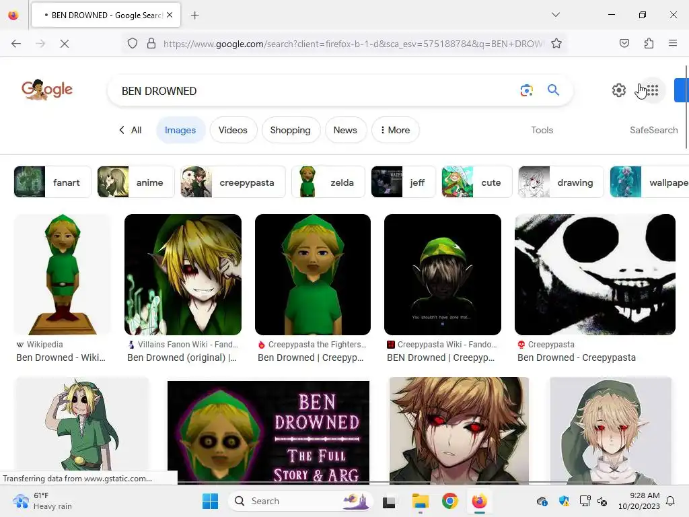Bookmark this page with the star icon
Viewport: 689px width, 517px height.
pos(556,44)
